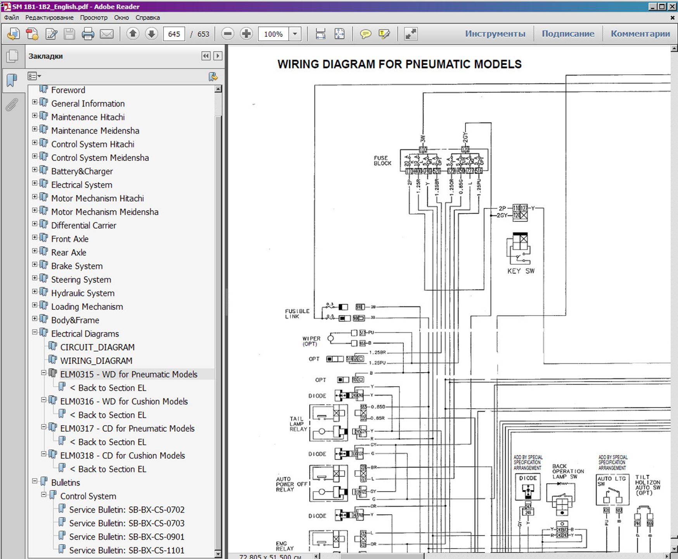Image resolution: width=678 pixels, height=559 pixels.
Task: Open Service Bulletin SB-BX-CS-0702 bookmark
Action: click(126, 510)
